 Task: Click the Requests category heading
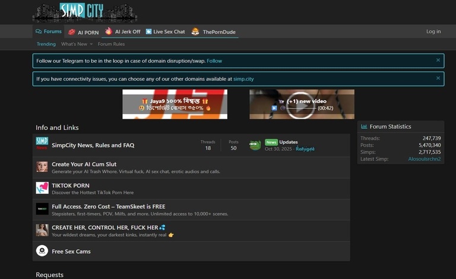[49, 275]
